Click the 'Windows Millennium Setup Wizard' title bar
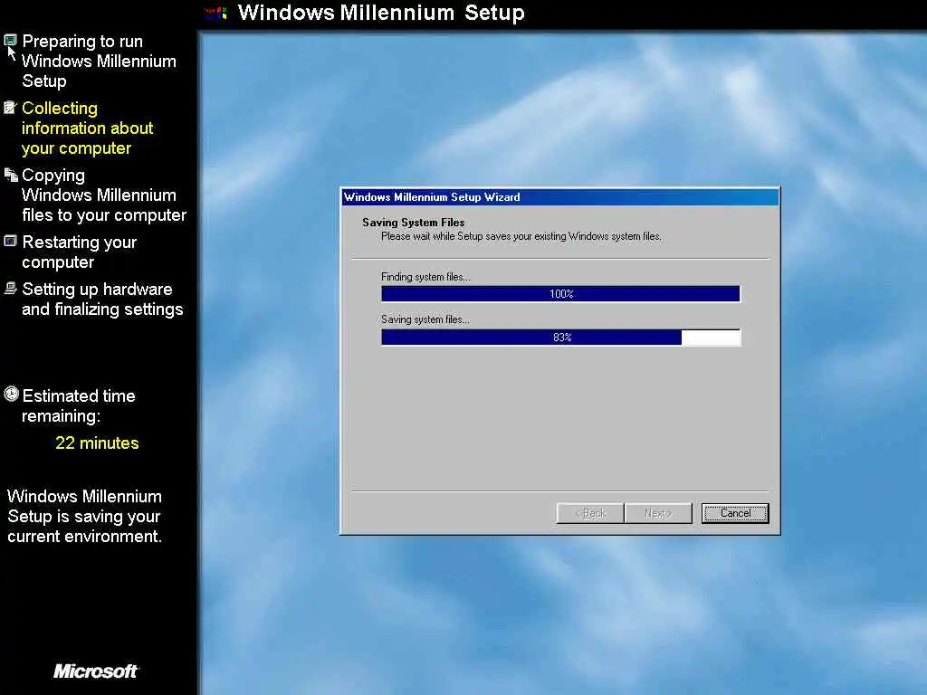Viewport: 927px width, 695px height. tap(559, 196)
